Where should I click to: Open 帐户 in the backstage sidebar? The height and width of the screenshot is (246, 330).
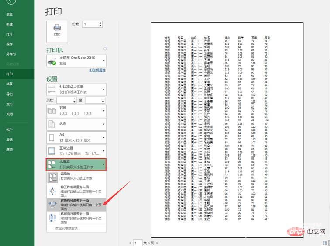tap(9, 130)
